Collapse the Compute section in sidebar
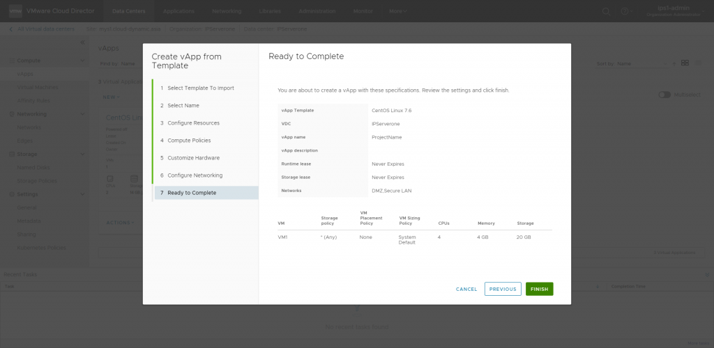Screen dimensions: 714x348 [x=83, y=61]
